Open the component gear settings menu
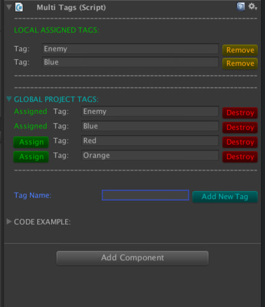 [253, 6]
